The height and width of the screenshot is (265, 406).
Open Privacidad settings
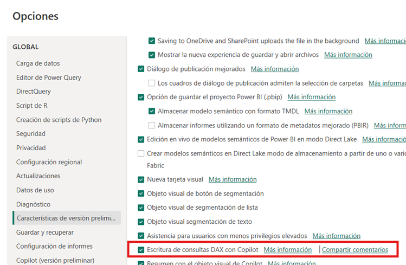[31, 148]
